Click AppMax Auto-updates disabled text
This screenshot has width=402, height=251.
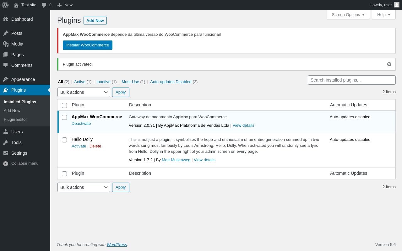(x=350, y=117)
